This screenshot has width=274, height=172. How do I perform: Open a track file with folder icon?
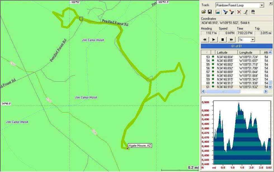coord(204,12)
